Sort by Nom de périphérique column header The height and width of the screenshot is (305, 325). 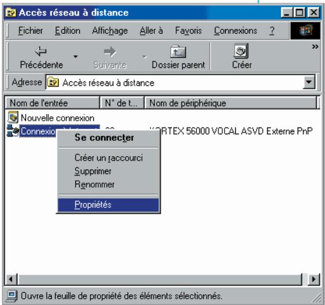point(231,103)
